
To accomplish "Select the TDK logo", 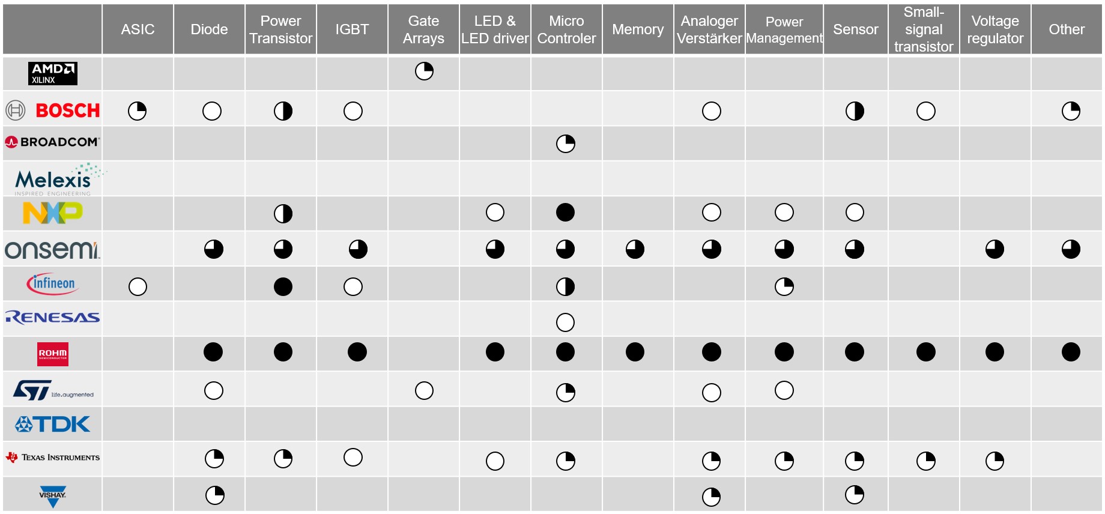I will [53, 425].
